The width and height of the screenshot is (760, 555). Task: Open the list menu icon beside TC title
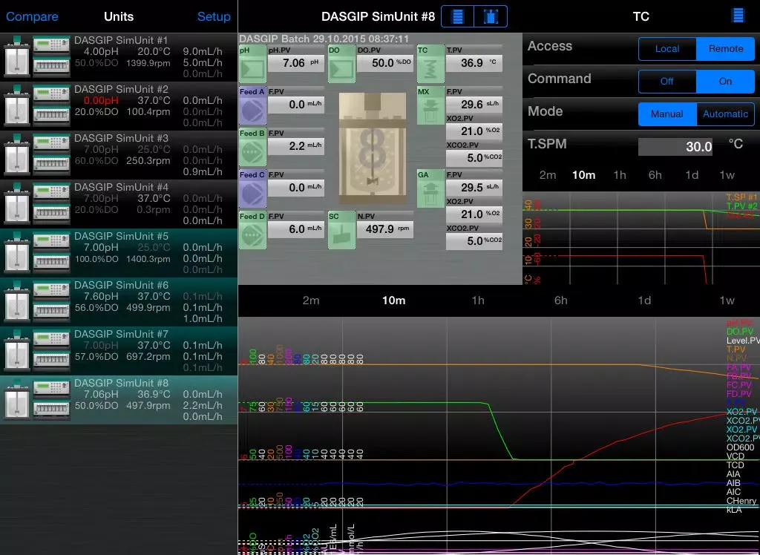pyautogui.click(x=738, y=16)
